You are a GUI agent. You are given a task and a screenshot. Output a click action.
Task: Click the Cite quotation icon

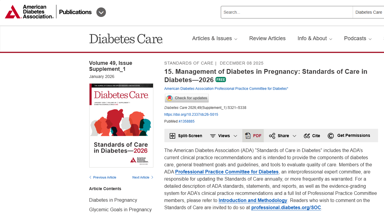[x=307, y=136]
